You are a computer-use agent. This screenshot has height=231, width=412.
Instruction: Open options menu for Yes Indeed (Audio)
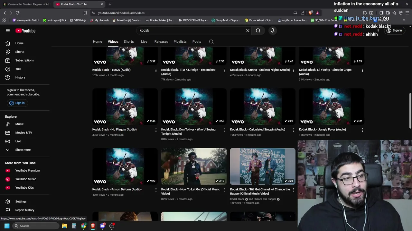click(x=225, y=70)
